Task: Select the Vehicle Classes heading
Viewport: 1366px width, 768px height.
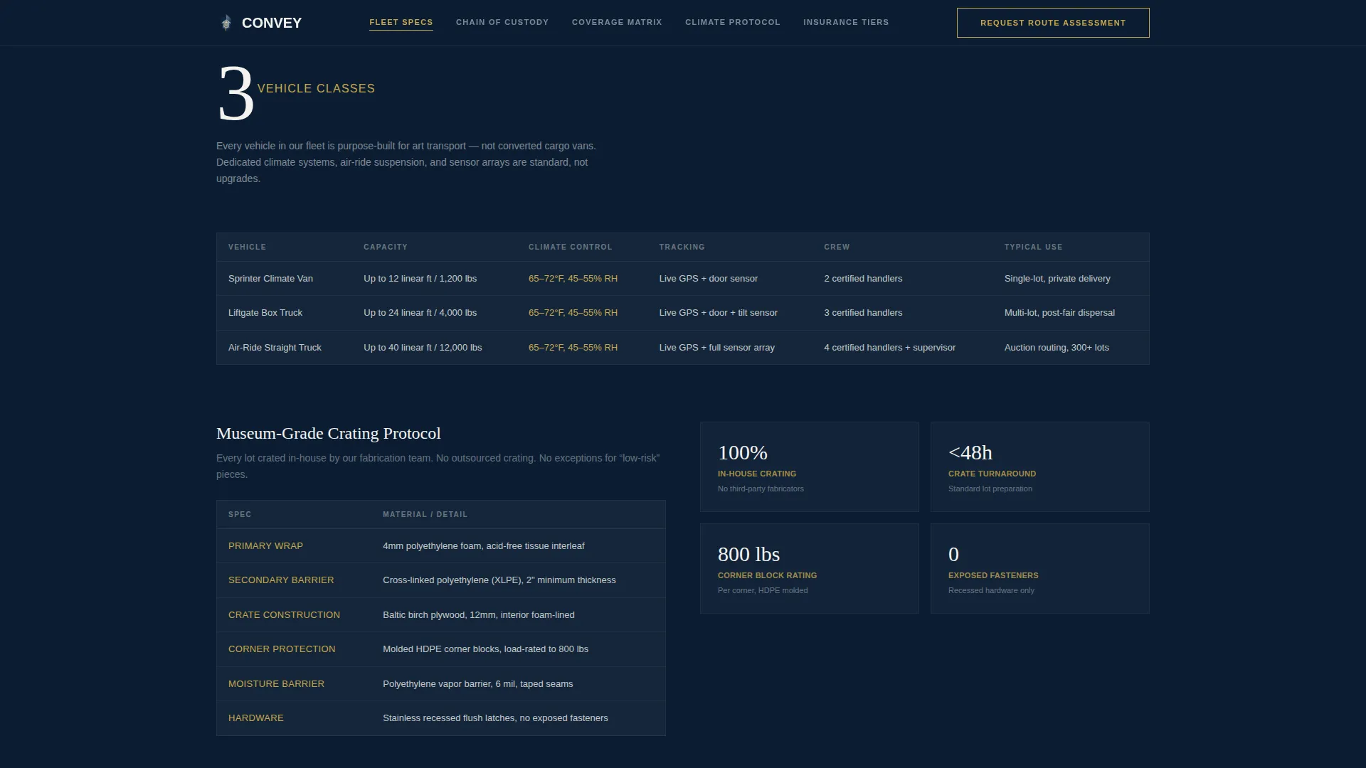Action: (316, 88)
